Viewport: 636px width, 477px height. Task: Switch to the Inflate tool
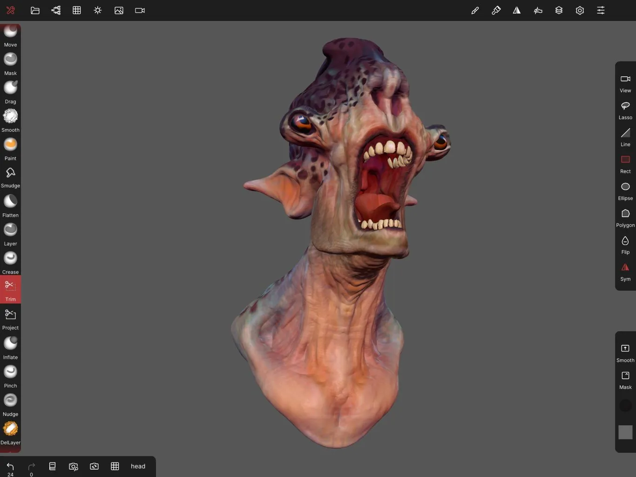point(10,347)
